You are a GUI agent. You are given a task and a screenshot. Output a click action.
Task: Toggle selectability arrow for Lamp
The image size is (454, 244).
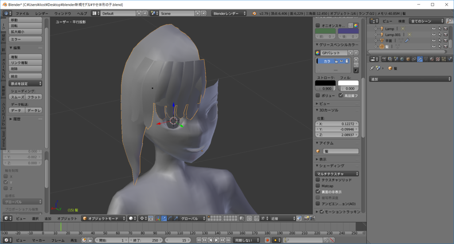(440, 29)
